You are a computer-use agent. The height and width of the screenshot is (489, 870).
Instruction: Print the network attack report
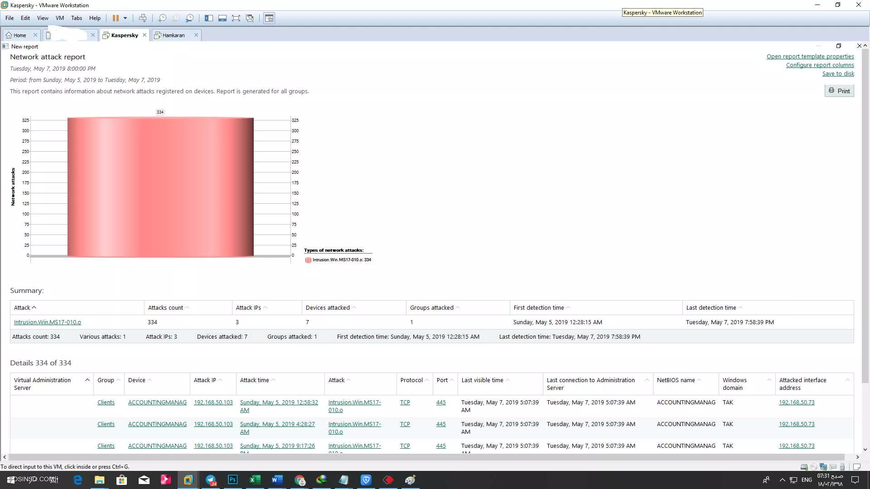tap(839, 91)
